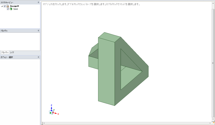Image resolution: width=215 pixels, height=125 pixels.
Task: Pin the Structure view panel
Action: [38, 2]
